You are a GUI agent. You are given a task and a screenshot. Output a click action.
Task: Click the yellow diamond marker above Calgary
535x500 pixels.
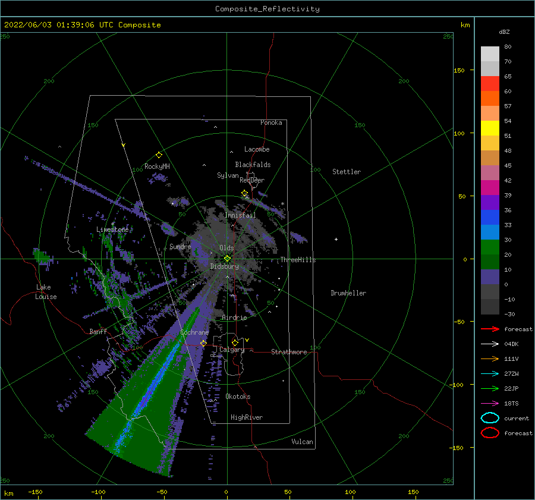tap(235, 342)
